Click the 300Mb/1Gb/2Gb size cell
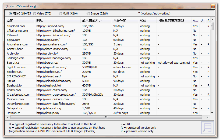220x140 pixels. coord(93,95)
